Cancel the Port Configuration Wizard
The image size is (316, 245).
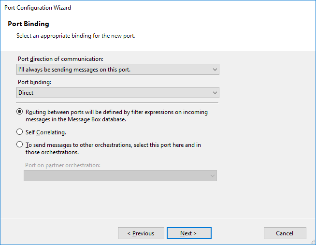[285, 233]
